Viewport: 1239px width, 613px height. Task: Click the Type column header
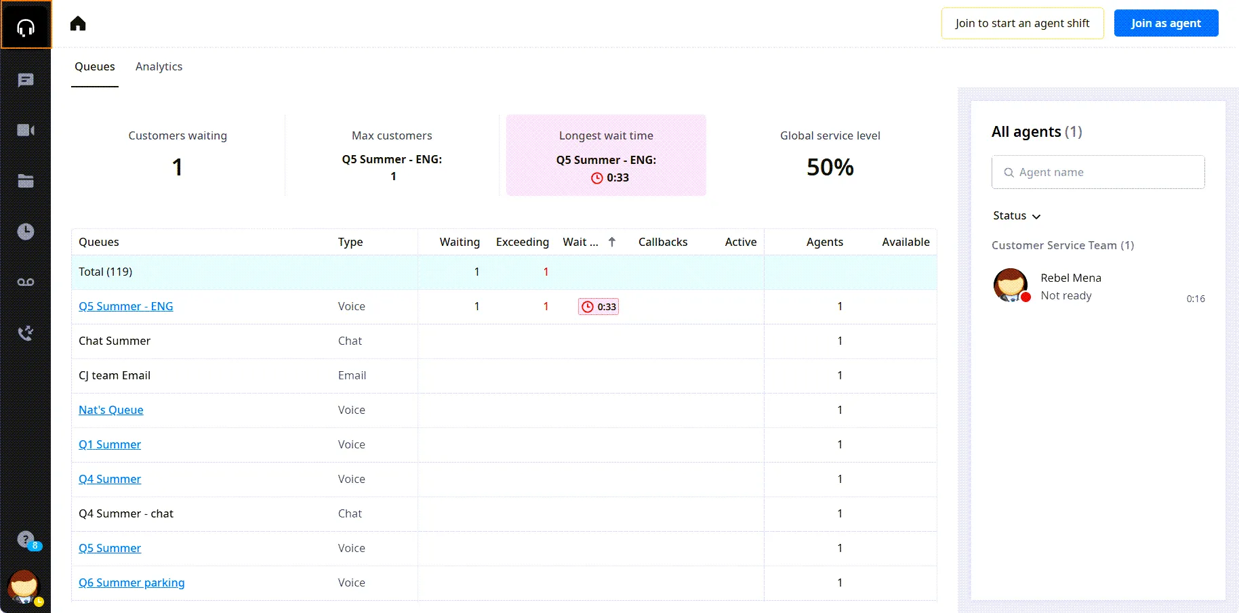coord(350,242)
